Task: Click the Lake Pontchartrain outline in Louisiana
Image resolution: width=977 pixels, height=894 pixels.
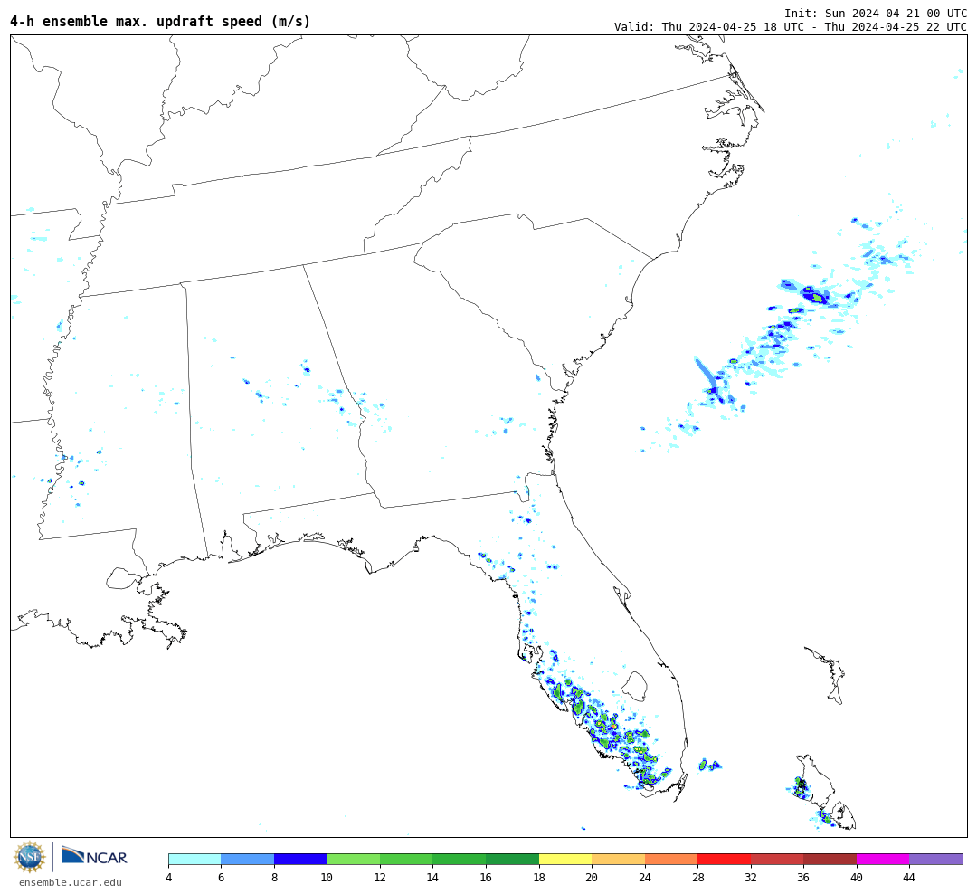Action: tap(121, 578)
